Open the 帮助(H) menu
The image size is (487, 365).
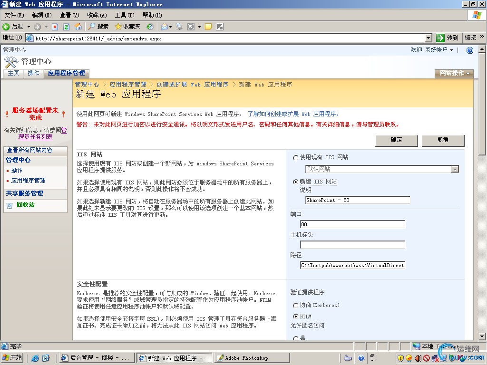[x=152, y=15]
